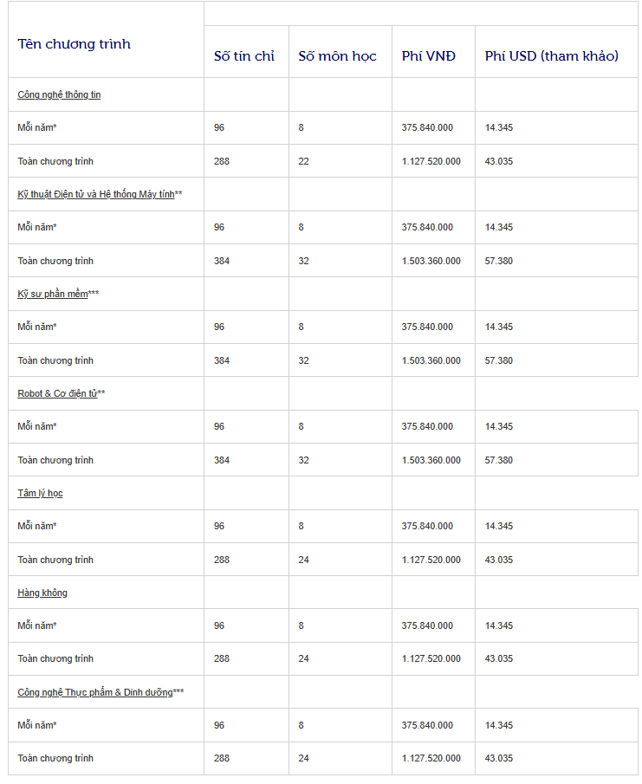The image size is (642, 784).
Task: Follow the Tâm lý học program link
Action: (x=40, y=493)
